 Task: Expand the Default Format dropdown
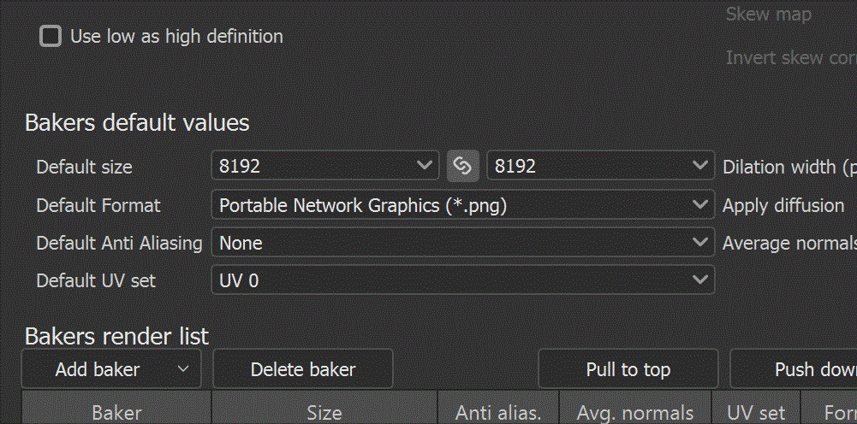pos(463,205)
